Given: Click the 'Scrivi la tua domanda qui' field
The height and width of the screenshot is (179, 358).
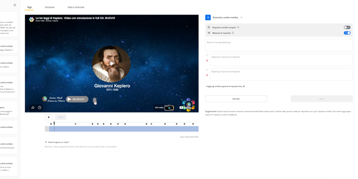Looking at the screenshot, I should (x=279, y=45).
